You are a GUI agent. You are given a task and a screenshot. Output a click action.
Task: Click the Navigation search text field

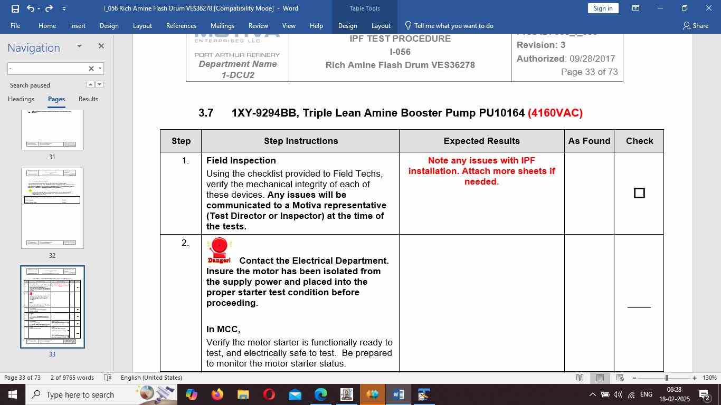click(46, 69)
